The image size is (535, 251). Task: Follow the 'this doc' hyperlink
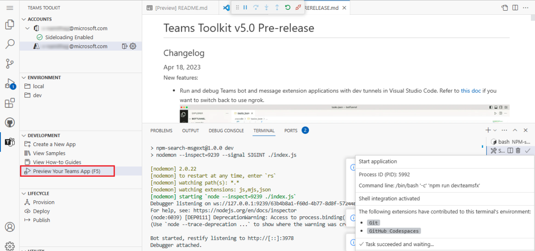(x=471, y=90)
